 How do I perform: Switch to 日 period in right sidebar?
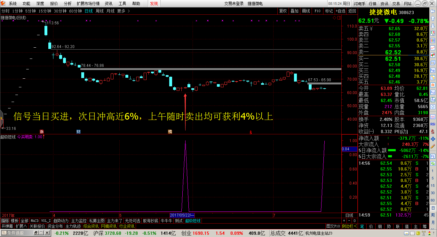[433, 208]
